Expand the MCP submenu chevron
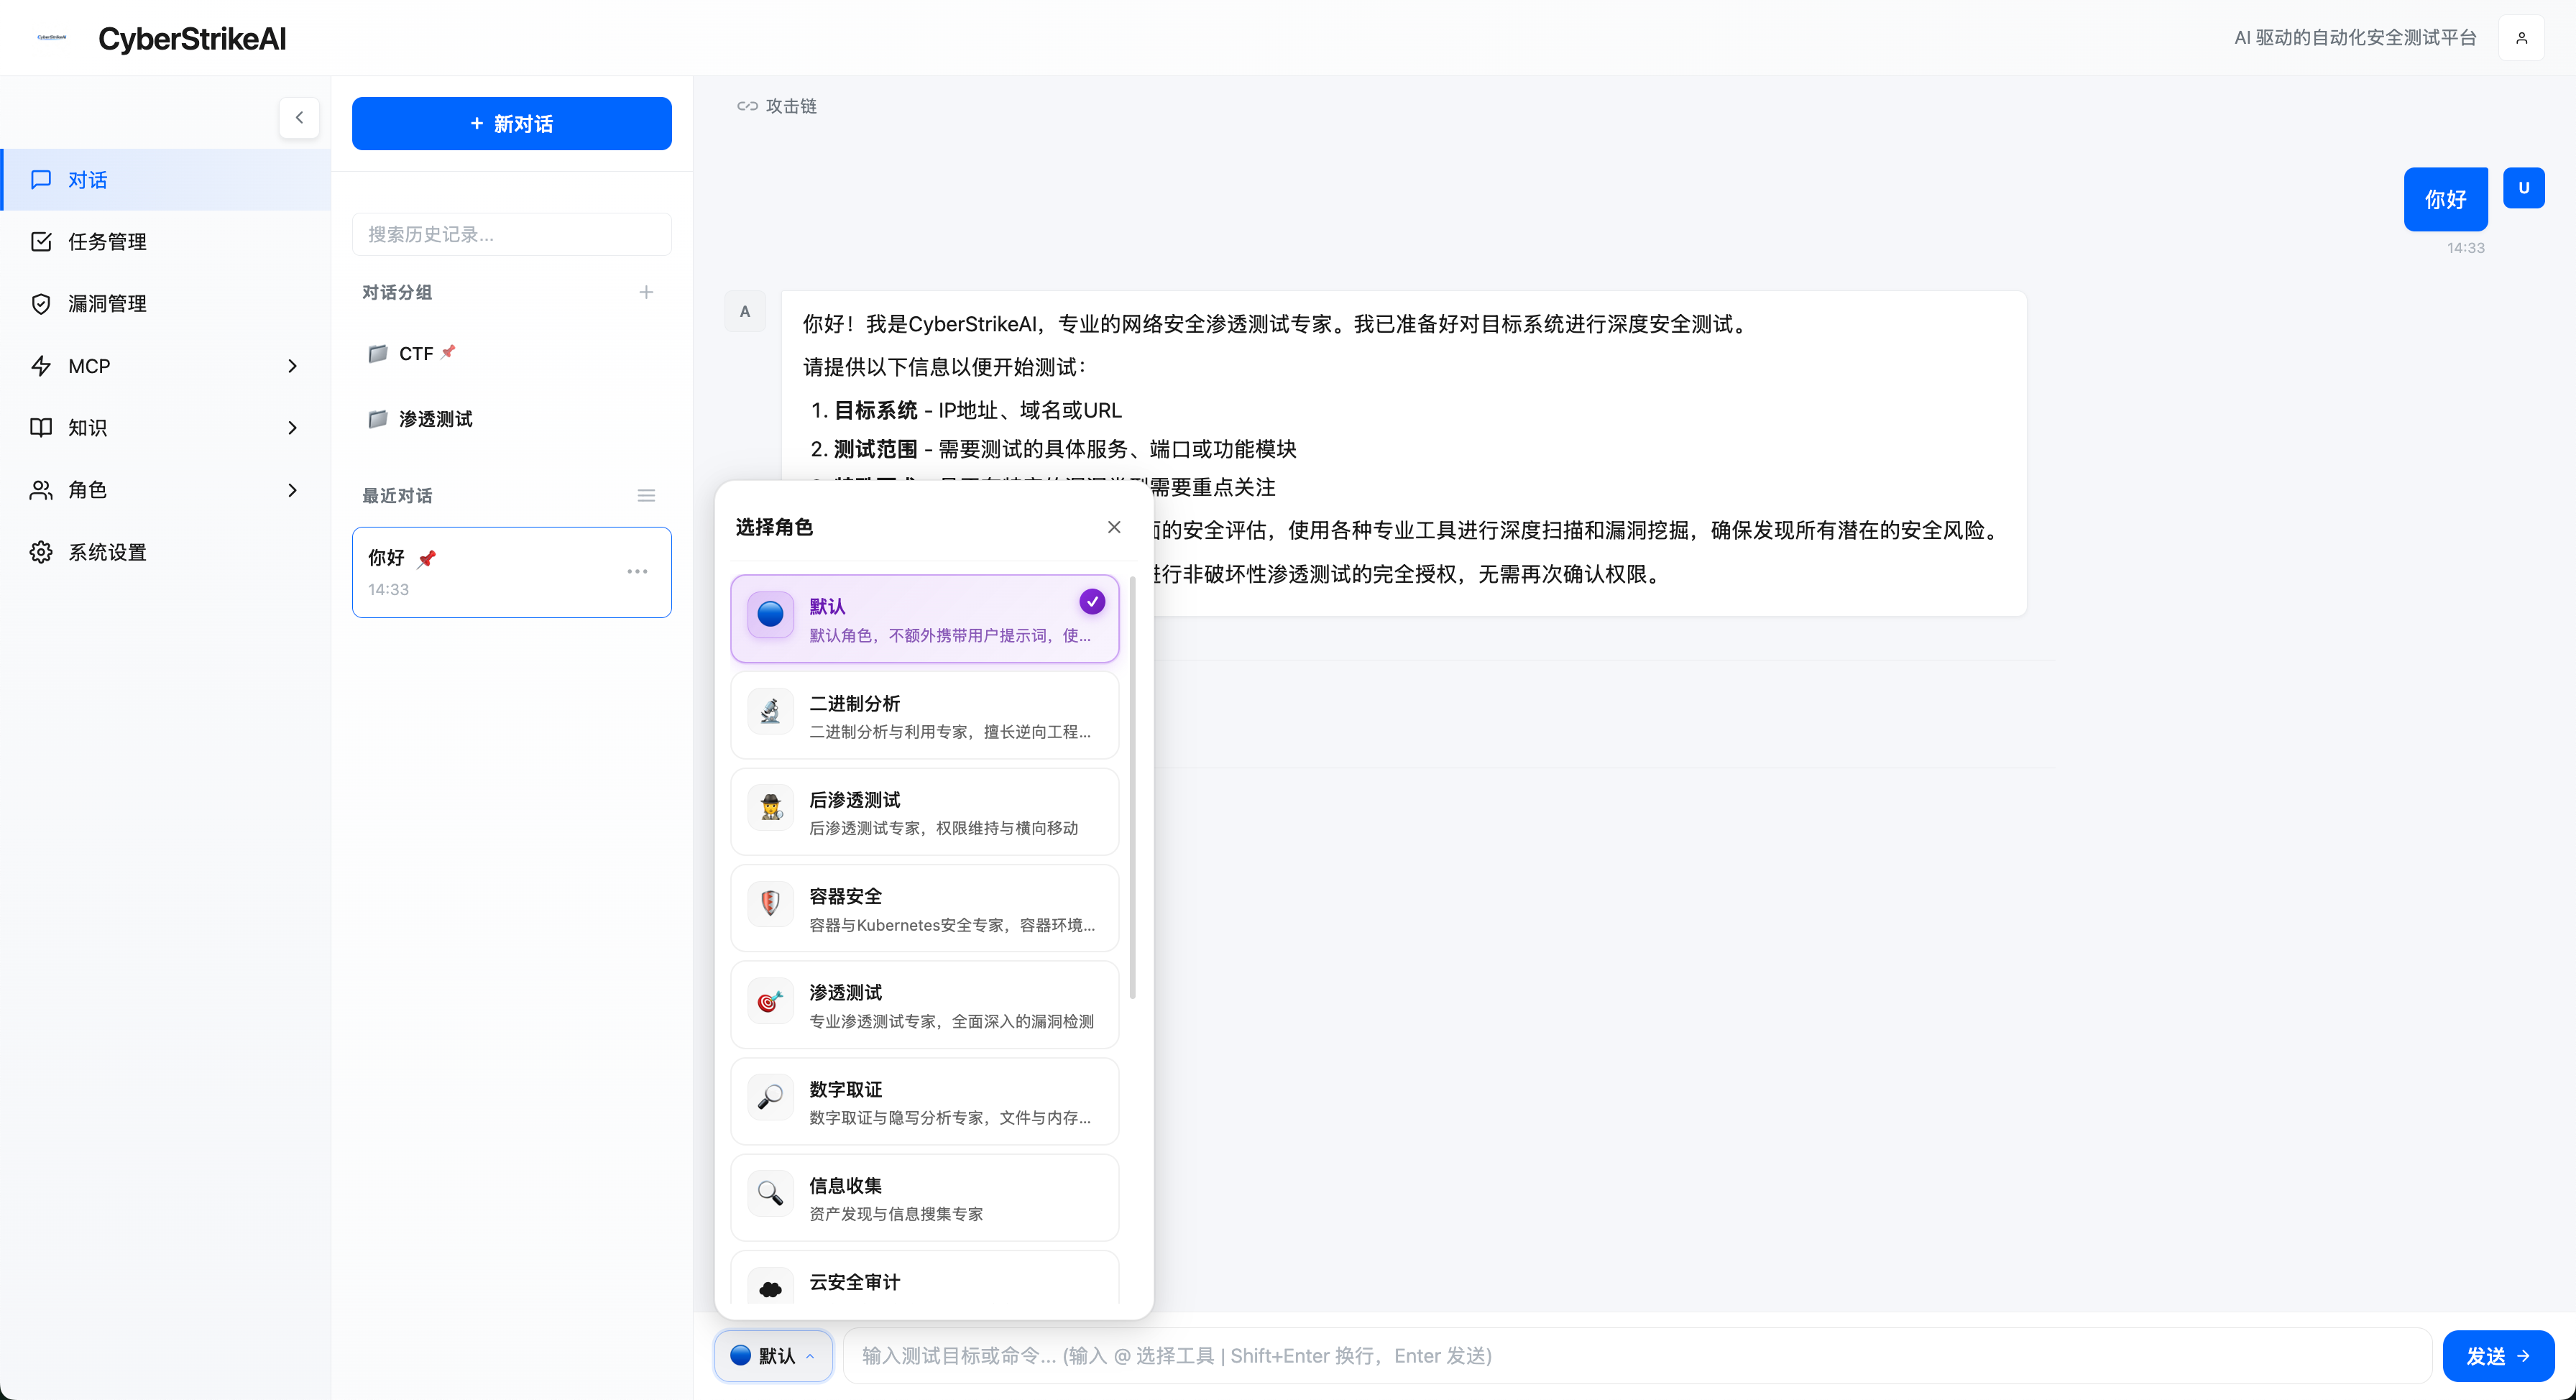 [x=292, y=366]
